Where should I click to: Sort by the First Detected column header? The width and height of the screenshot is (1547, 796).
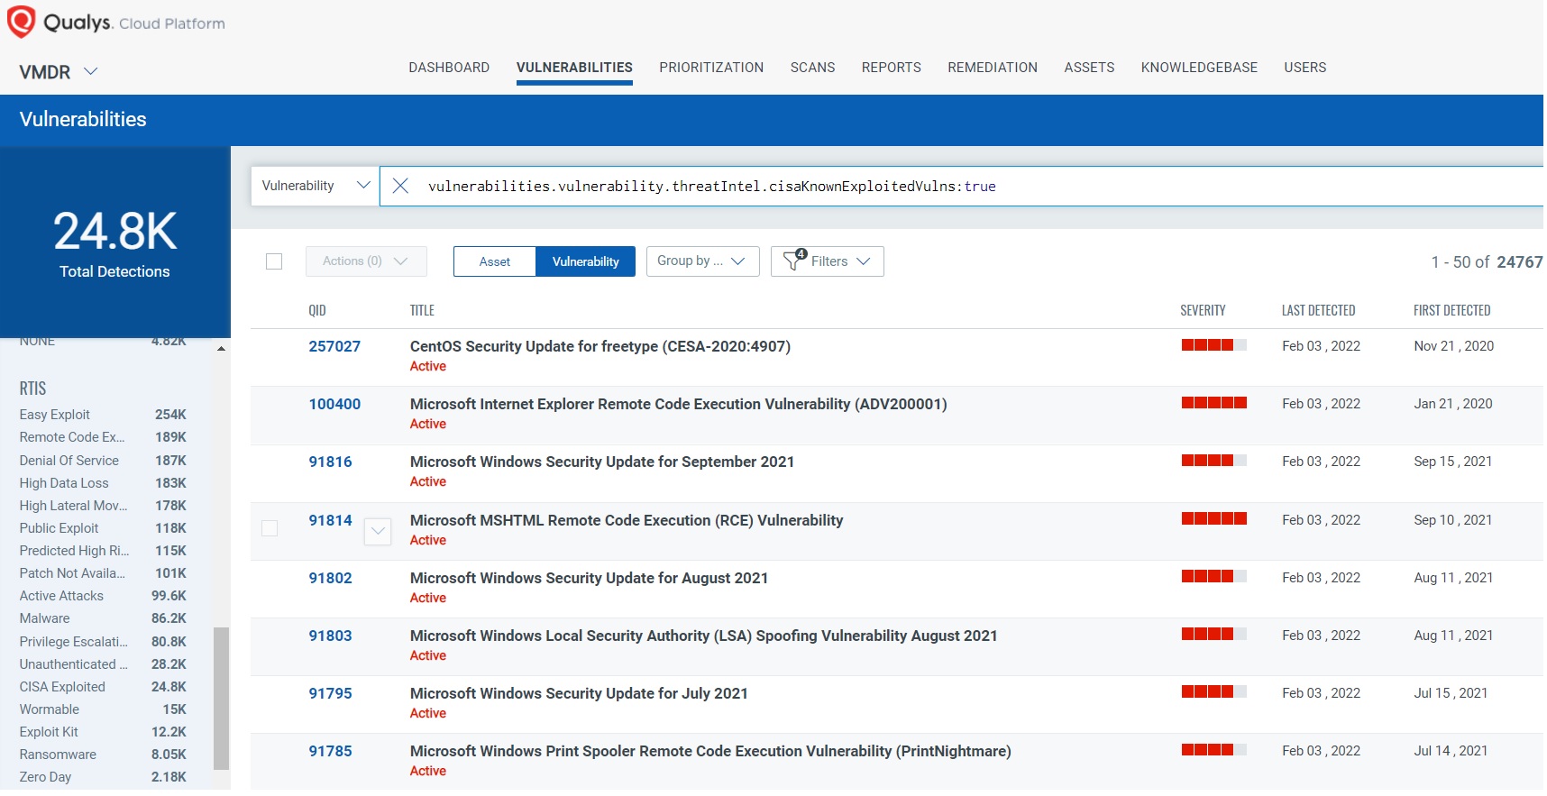coord(1451,310)
